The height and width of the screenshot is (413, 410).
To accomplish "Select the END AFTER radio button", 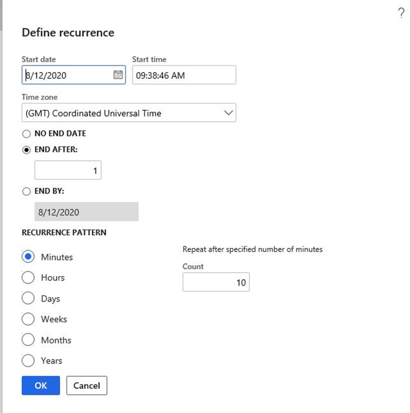I will 27,150.
